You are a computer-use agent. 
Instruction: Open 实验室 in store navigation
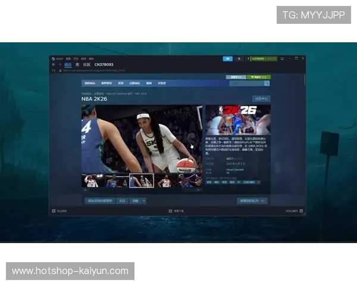coord(162,83)
